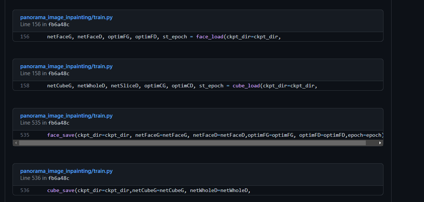Viewport: 424px width, 202px height.
Task: Click the face_save function call text
Action: click(x=61, y=135)
